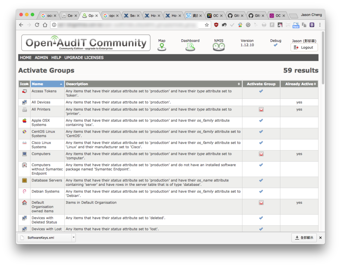Click the Logout button
Screen dimensions: 341x267
pyautogui.click(x=304, y=47)
